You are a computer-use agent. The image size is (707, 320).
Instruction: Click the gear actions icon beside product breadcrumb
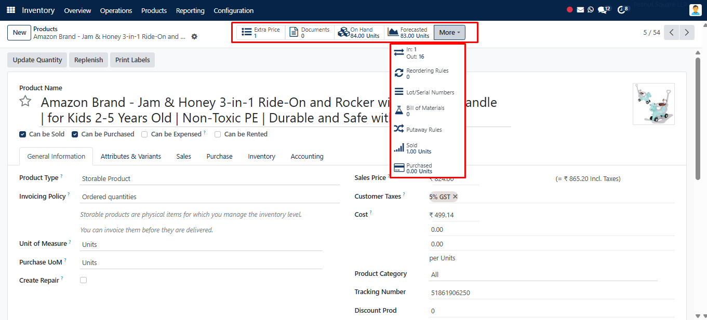coord(194,37)
